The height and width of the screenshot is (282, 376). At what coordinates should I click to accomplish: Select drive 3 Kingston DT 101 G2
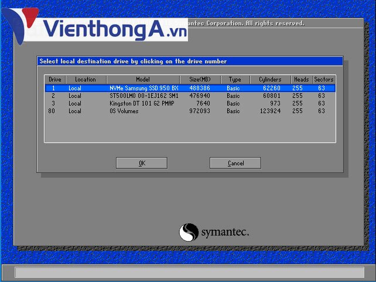pos(190,103)
